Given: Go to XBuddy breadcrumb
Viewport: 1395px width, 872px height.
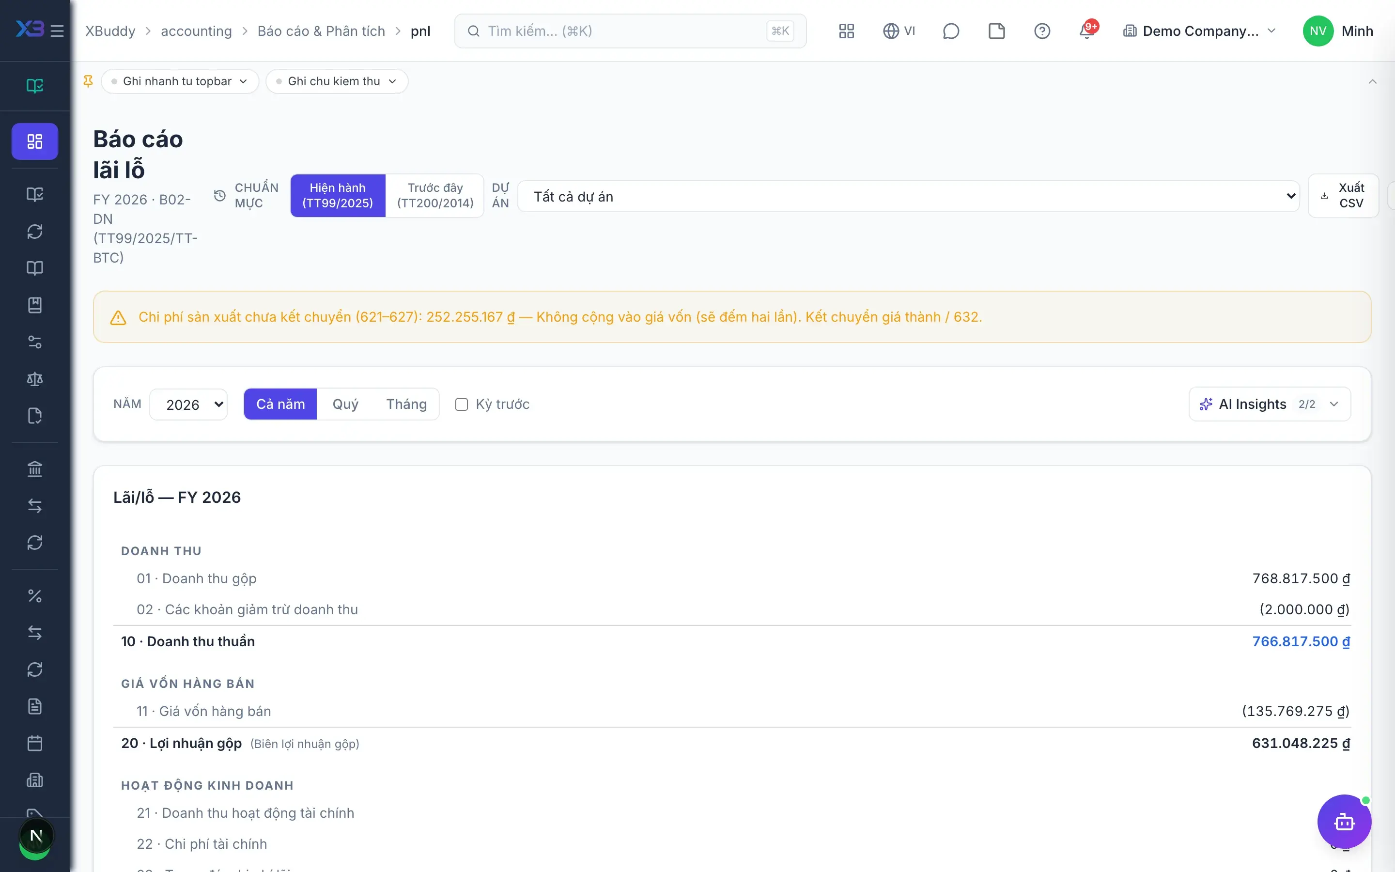Looking at the screenshot, I should tap(110, 31).
